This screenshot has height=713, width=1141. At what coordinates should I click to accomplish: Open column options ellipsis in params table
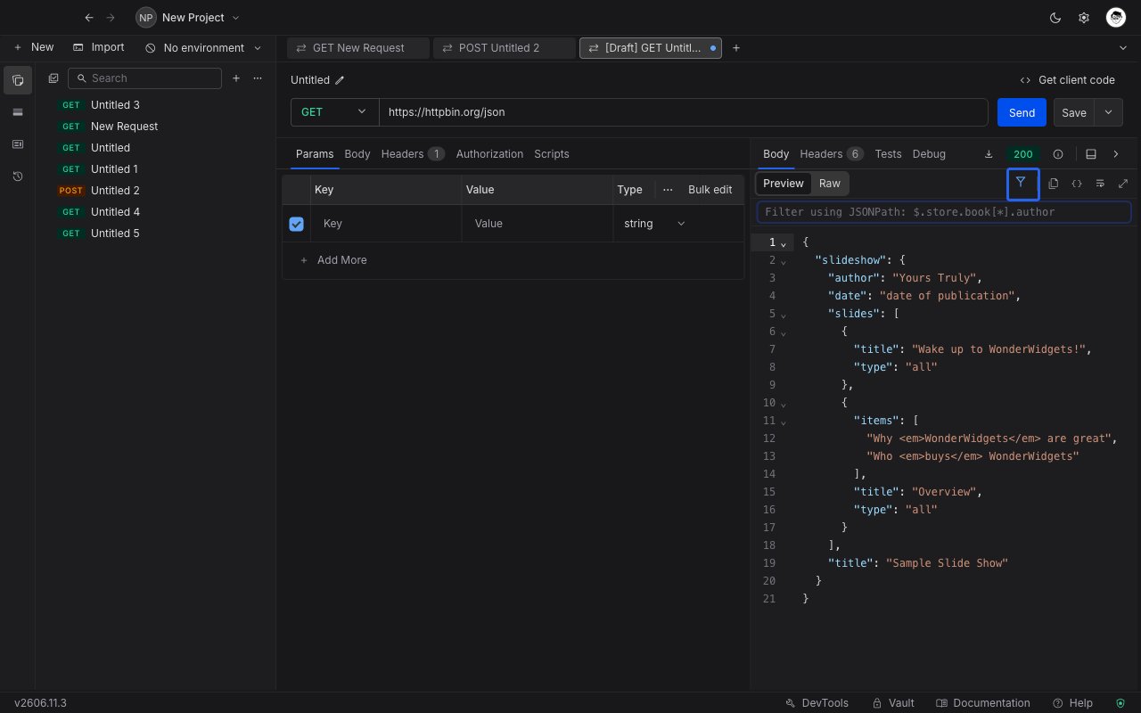click(x=668, y=190)
